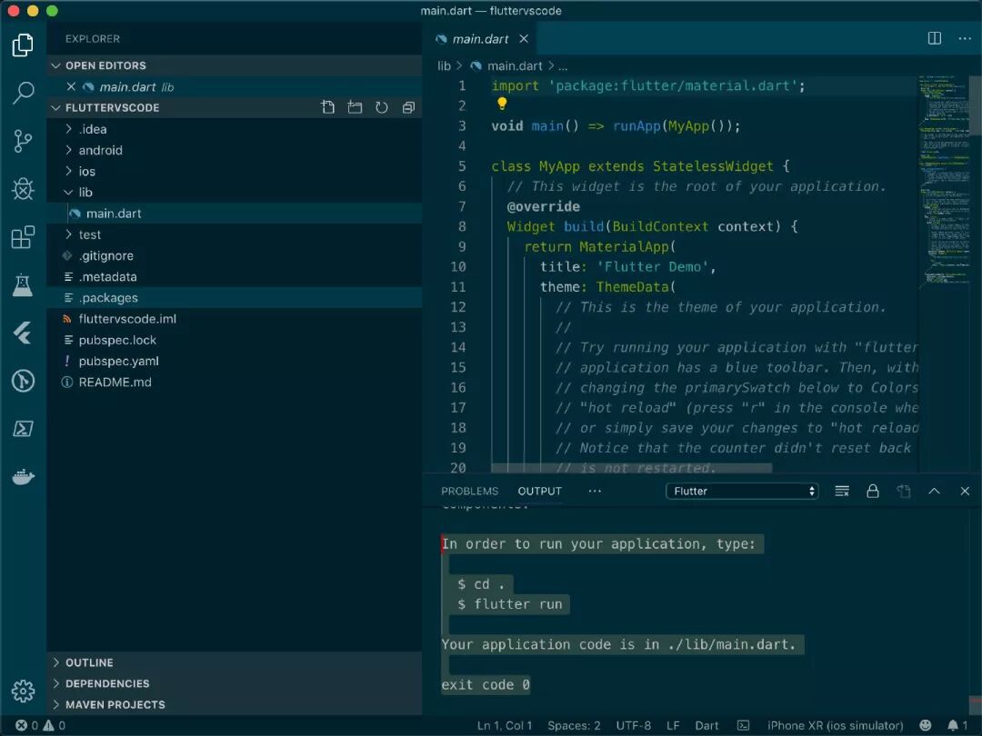Expand the OUTLINE section

pos(234,662)
